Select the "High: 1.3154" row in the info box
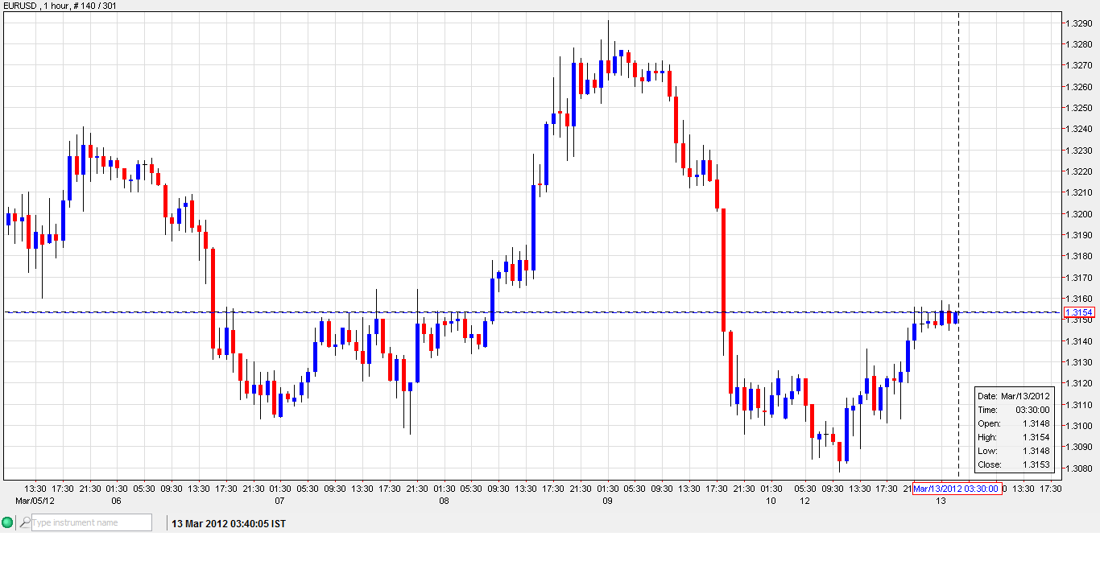 pyautogui.click(x=1014, y=437)
